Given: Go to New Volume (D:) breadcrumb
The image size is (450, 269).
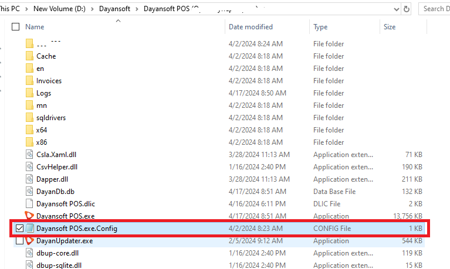Looking at the screenshot, I should tap(59, 9).
